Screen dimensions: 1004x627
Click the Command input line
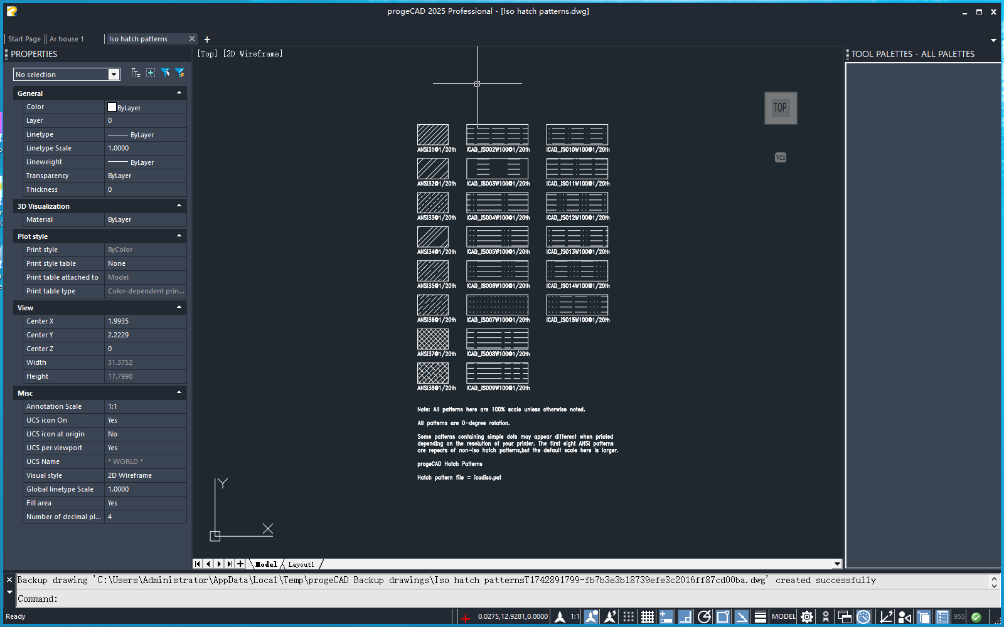tap(502, 599)
